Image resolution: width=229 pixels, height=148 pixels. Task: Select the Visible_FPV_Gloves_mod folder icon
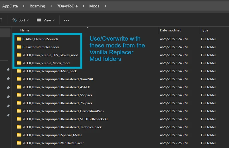click(19, 55)
